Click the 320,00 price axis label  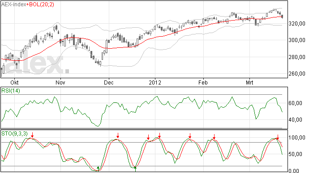[x=297, y=24]
